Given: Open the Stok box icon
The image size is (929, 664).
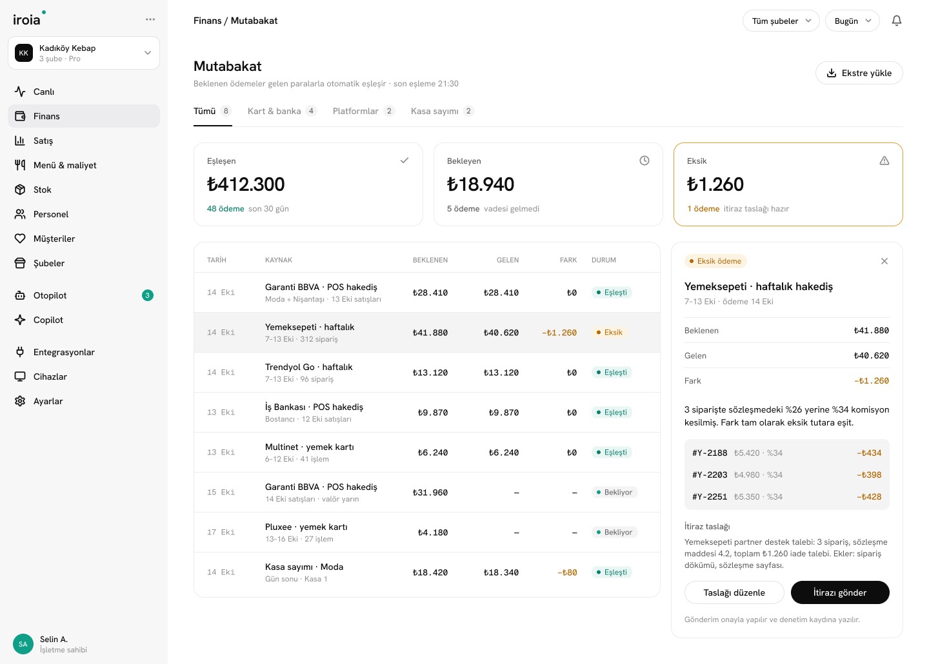Looking at the screenshot, I should (x=20, y=190).
